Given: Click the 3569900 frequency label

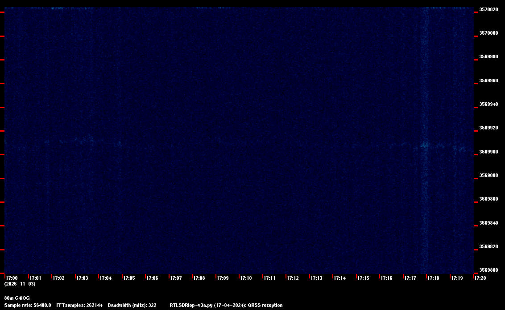Looking at the screenshot, I should coord(488,152).
